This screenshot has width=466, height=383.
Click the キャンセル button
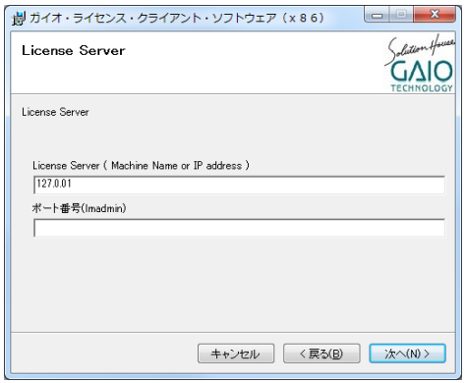(x=236, y=354)
